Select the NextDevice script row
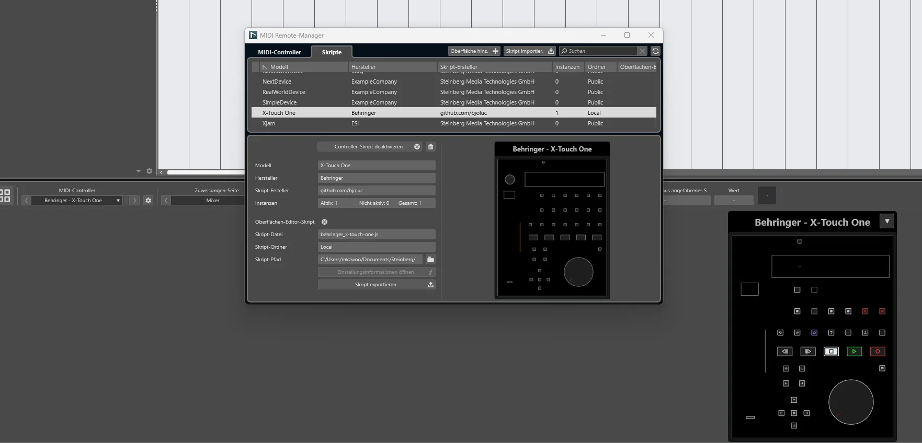The image size is (922, 443). 453,81
